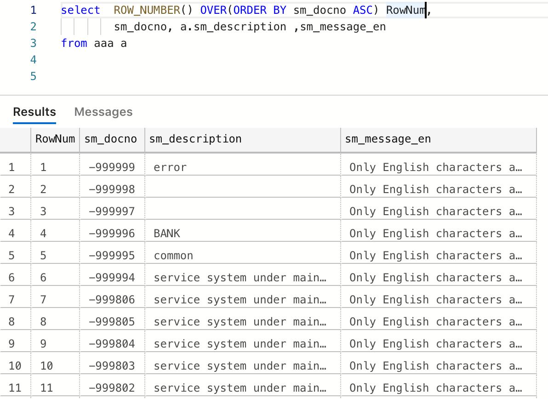Screen dimensions: 548x399
Task: Select the sm_message_en column header
Action: [439, 139]
